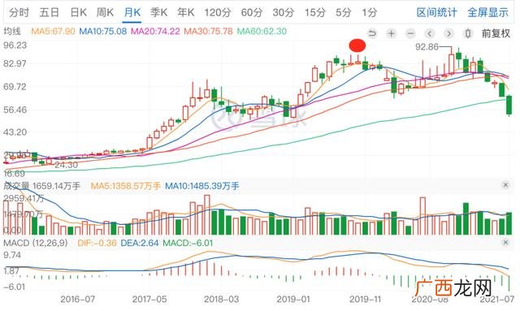Click the 69.72 price axis label
The image size is (520, 311).
tap(15, 87)
